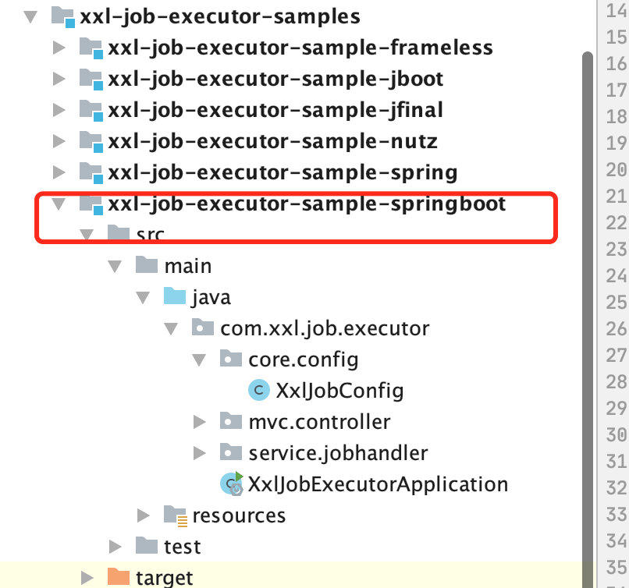Screen dimensions: 629x588
Task: Click the resources folder icon
Action: [176, 515]
